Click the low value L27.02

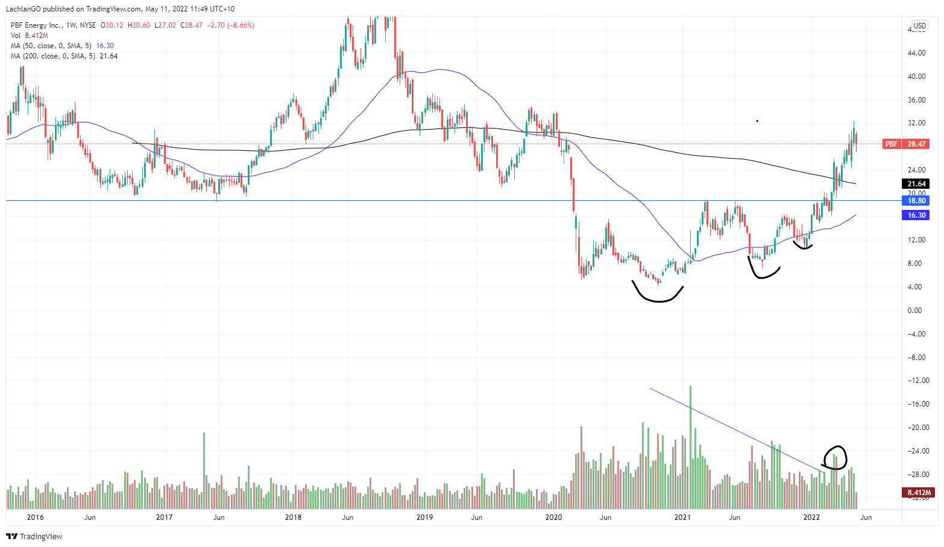165,25
